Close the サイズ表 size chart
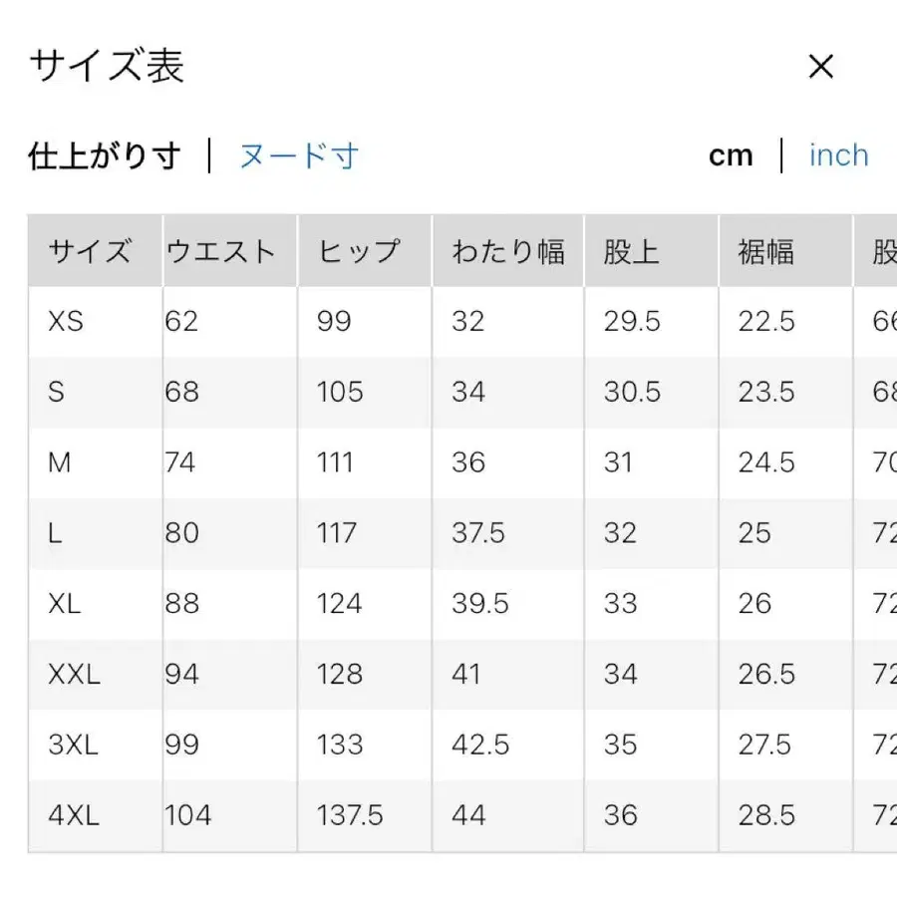This screenshot has width=897, height=897. (821, 66)
